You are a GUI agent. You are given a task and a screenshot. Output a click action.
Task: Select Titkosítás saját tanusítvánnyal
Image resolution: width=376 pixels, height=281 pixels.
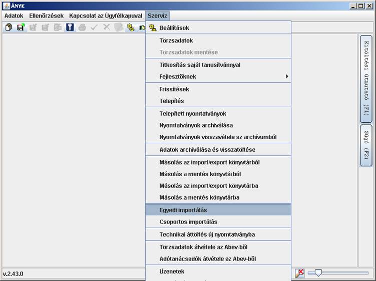tap(218, 65)
